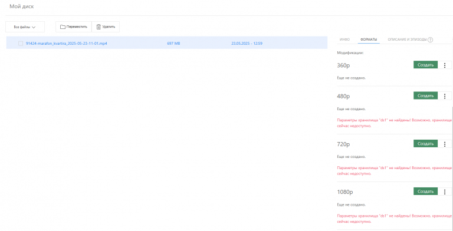Tick the checkbox for 91424-marafon_kvartira file

(21, 44)
